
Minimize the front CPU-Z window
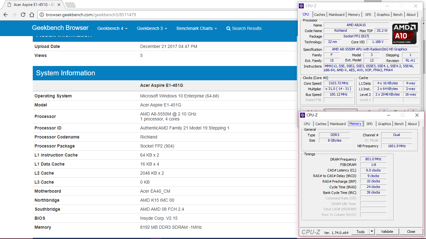(x=388, y=115)
